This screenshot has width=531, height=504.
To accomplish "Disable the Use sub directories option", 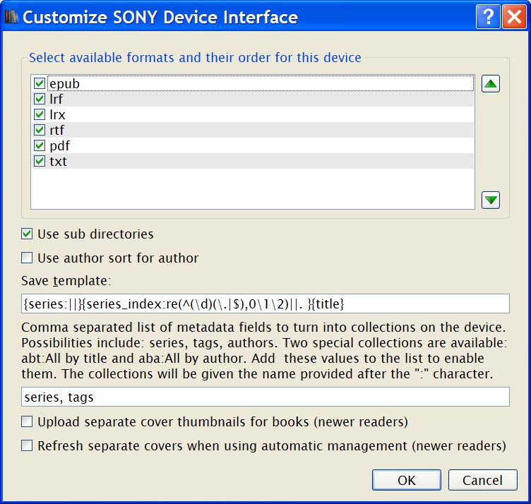I will tap(28, 234).
